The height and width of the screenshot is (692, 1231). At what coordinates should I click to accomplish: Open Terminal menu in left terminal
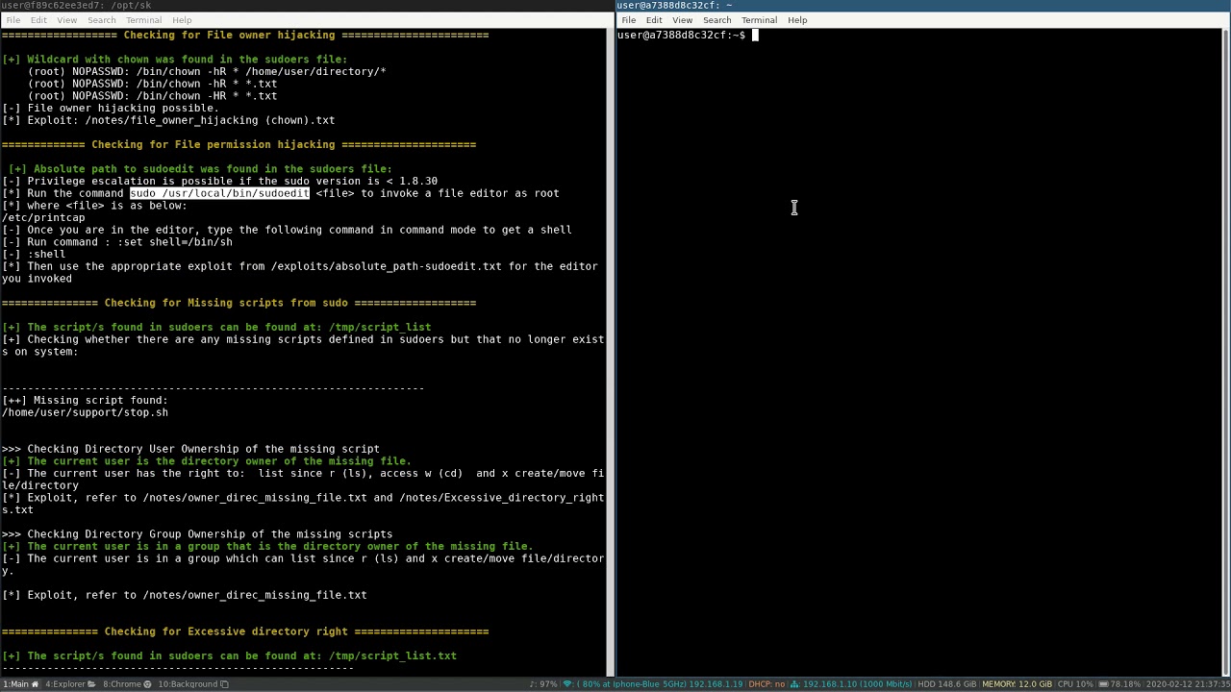[143, 19]
